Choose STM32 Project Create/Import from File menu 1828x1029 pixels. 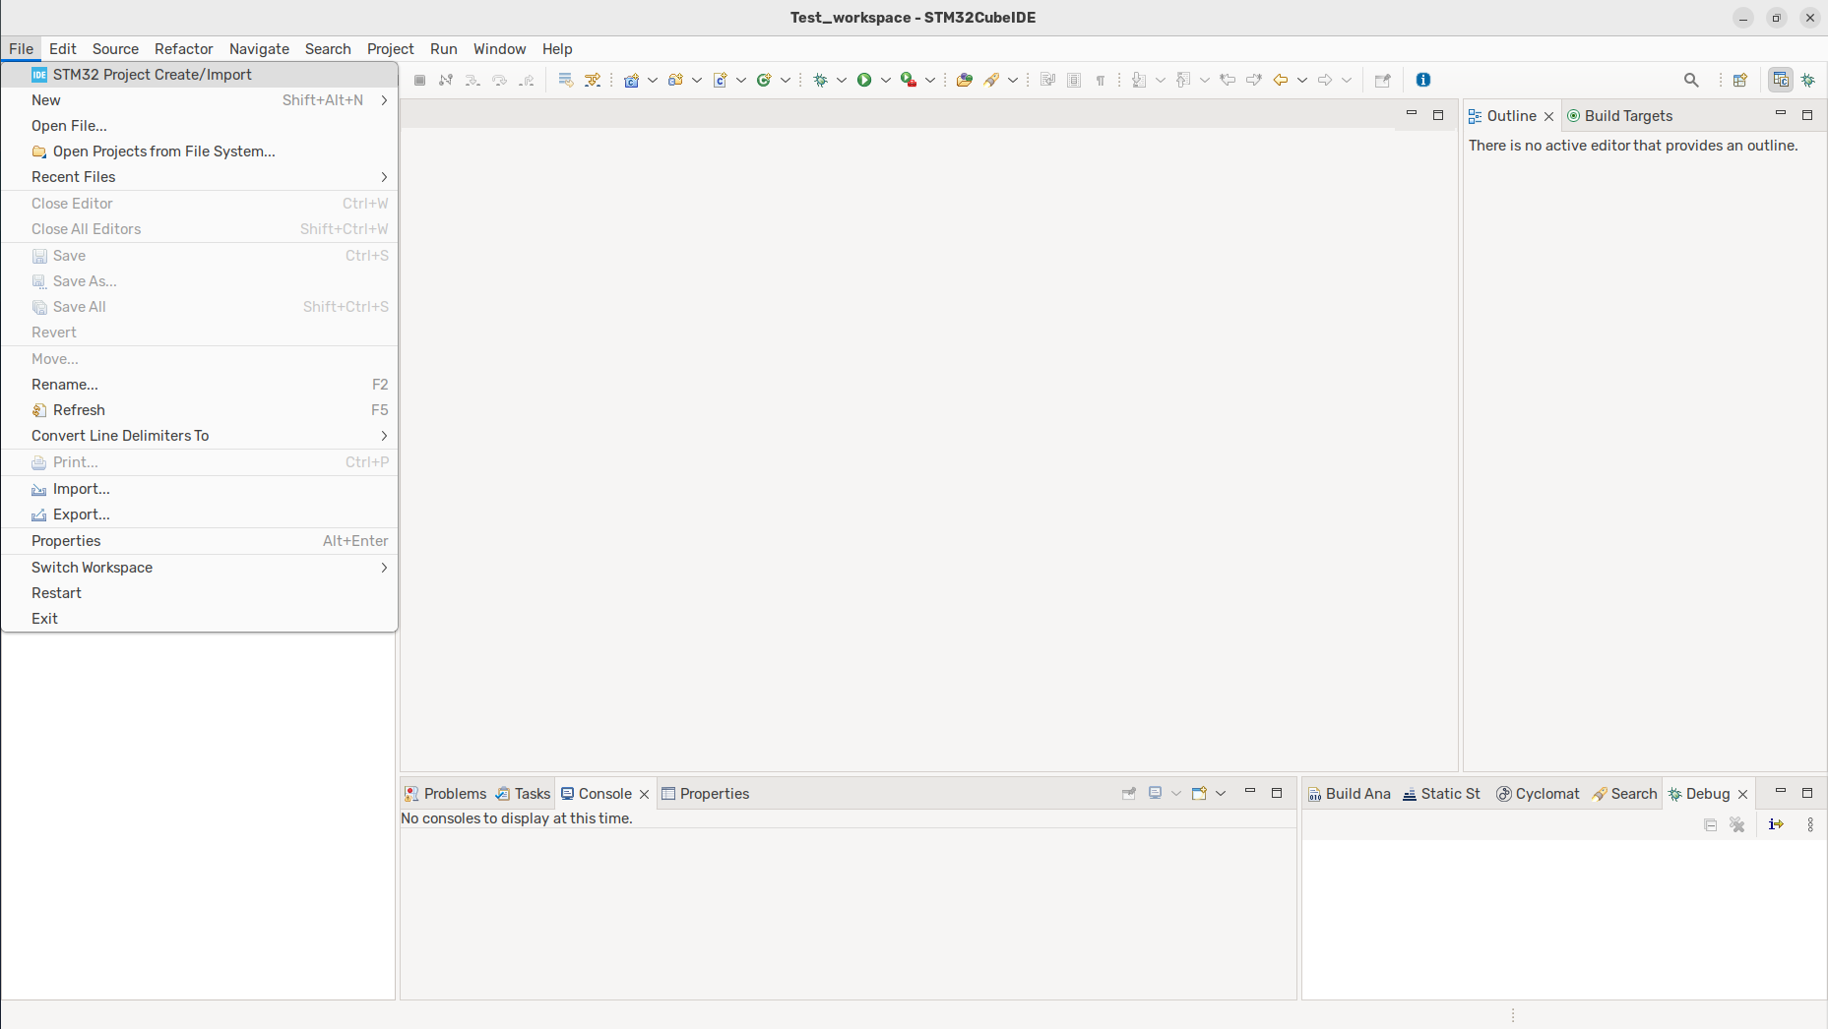point(200,75)
